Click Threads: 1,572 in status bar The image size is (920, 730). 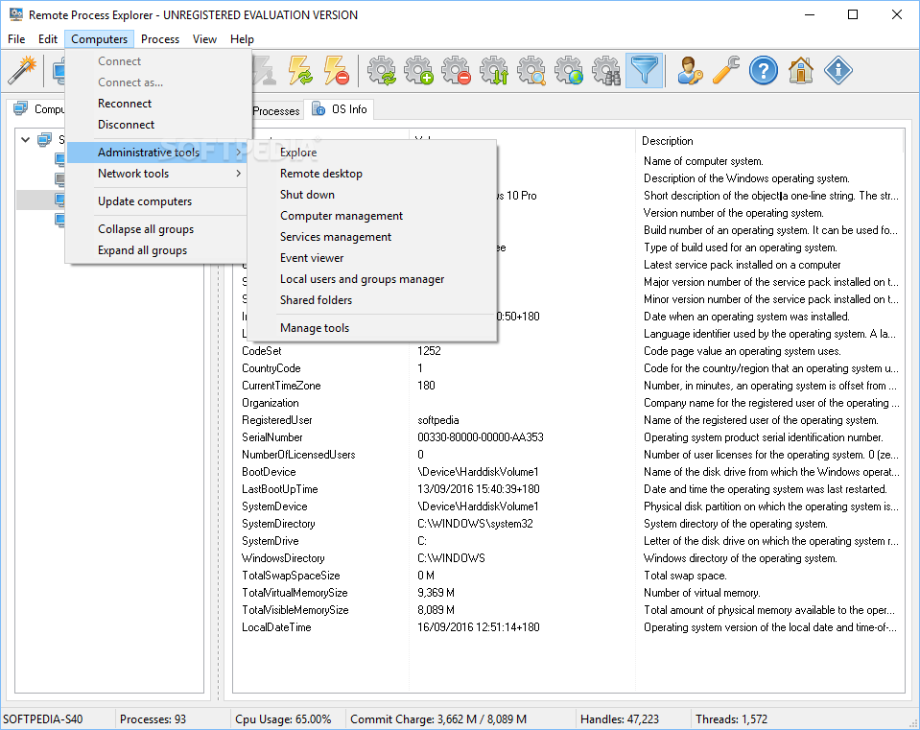732,718
